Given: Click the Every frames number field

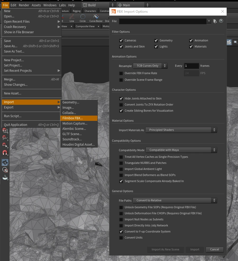Looking at the screenshot, I should [x=191, y=66].
